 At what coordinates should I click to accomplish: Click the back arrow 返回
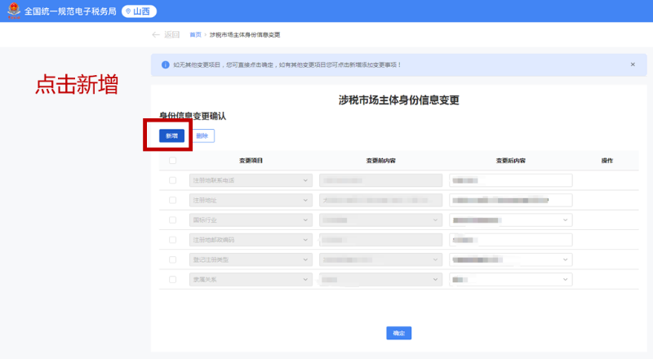(165, 34)
